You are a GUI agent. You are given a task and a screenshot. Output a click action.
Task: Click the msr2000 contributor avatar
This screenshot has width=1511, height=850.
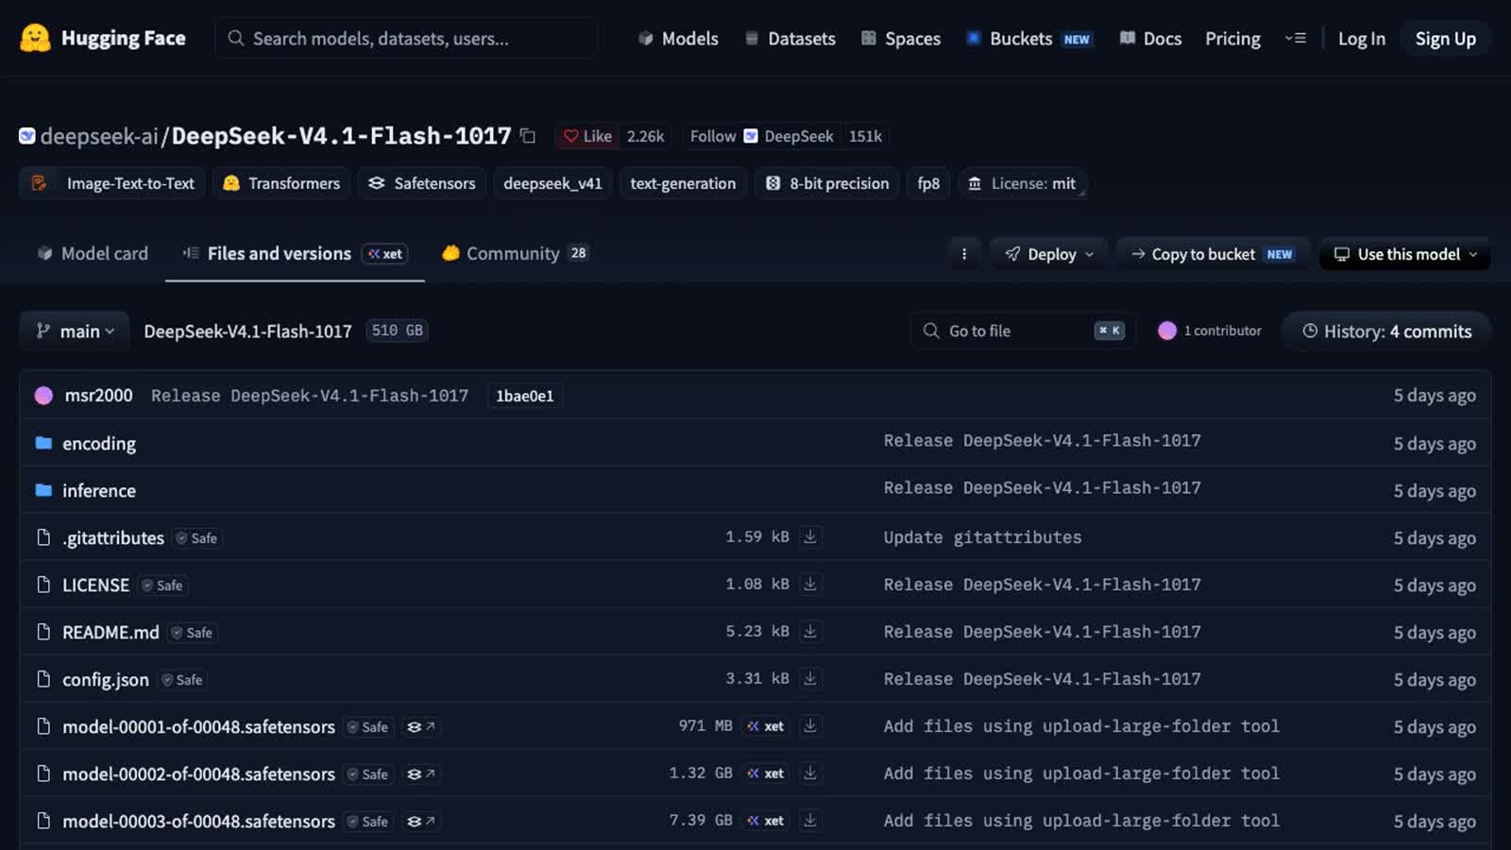(43, 396)
